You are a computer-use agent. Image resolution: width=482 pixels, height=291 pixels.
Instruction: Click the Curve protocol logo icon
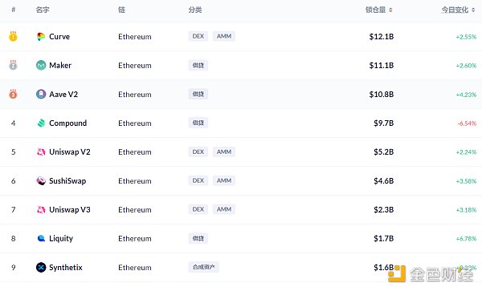point(41,37)
